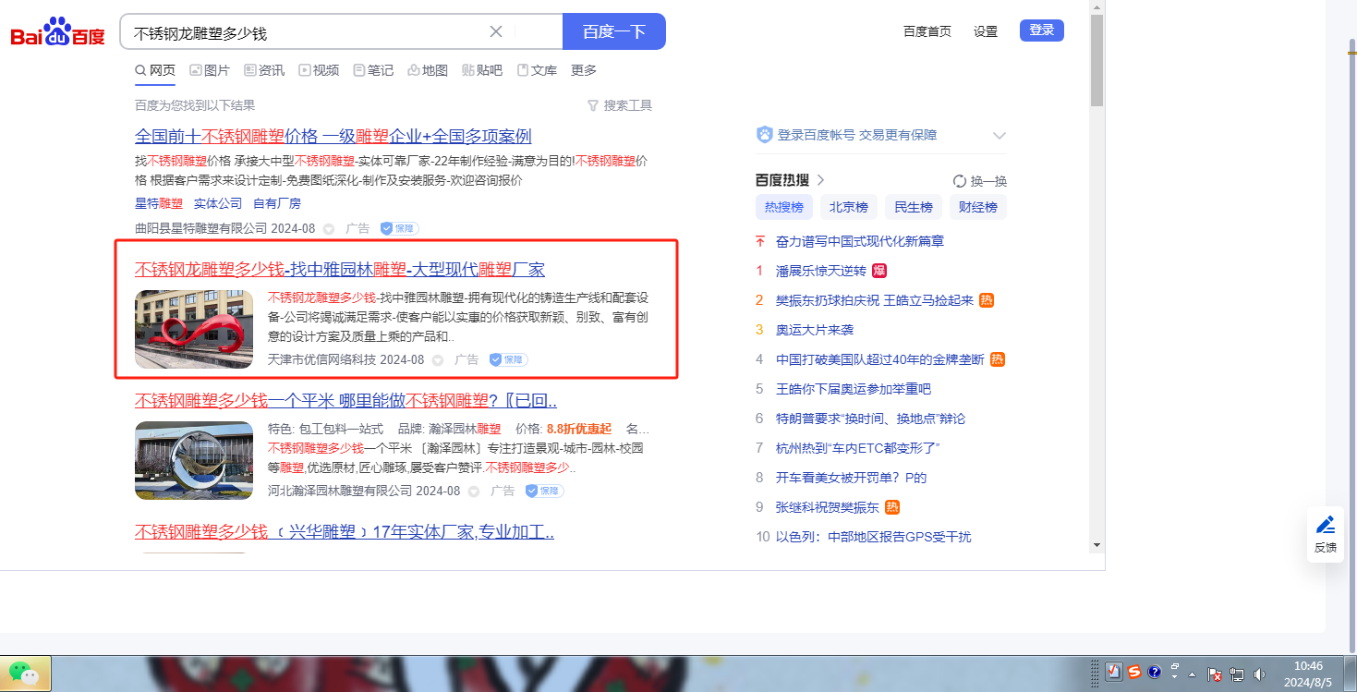Open hot search 奥运大片来袭
The height and width of the screenshot is (692, 1357).
click(815, 330)
